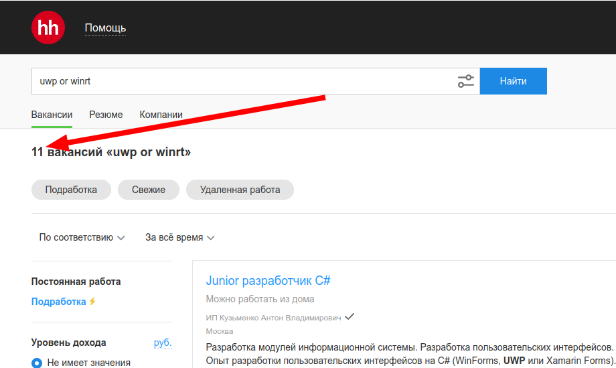The width and height of the screenshot is (616, 368).
Task: Click the Москва location text
Action: click(220, 331)
